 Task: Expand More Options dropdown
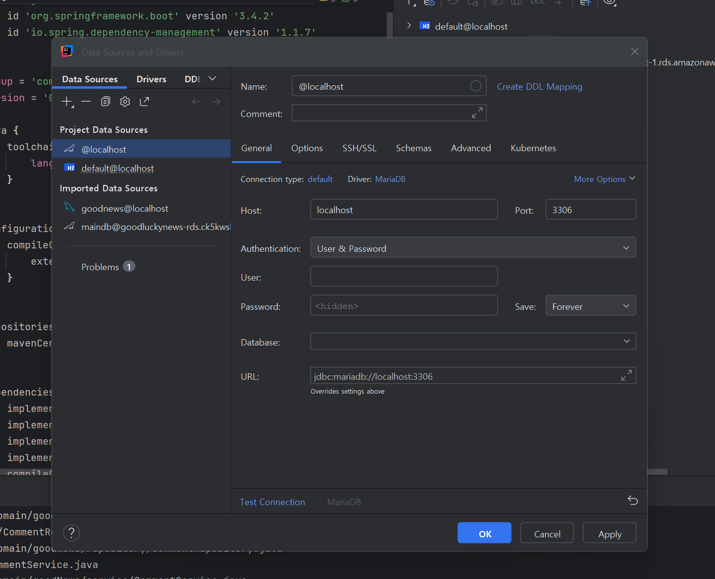[605, 179]
